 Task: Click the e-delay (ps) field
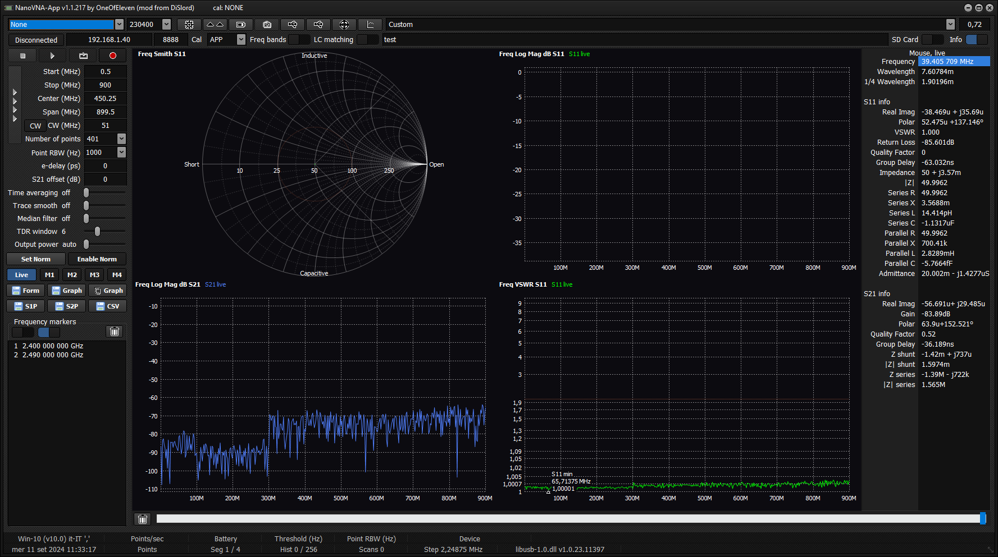click(106, 166)
